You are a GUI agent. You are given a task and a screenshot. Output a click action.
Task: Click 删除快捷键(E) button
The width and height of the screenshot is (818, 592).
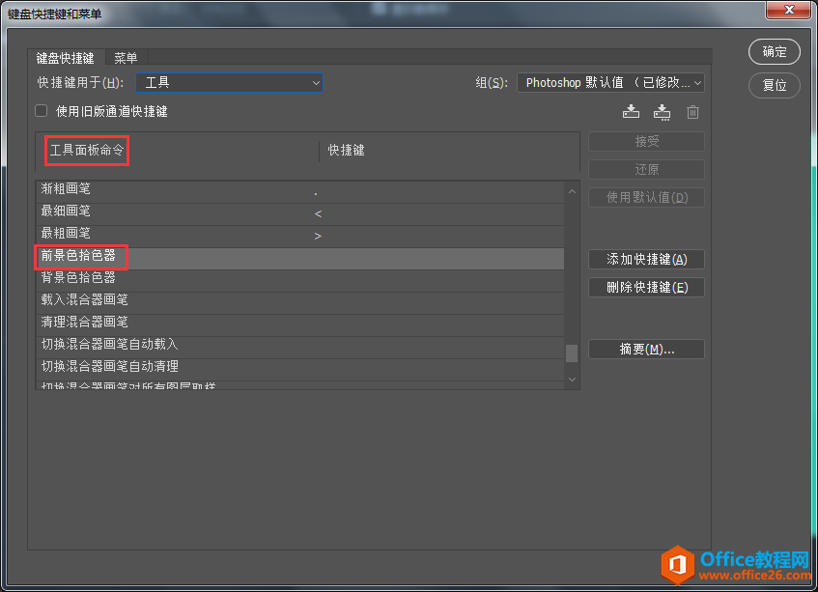(646, 288)
